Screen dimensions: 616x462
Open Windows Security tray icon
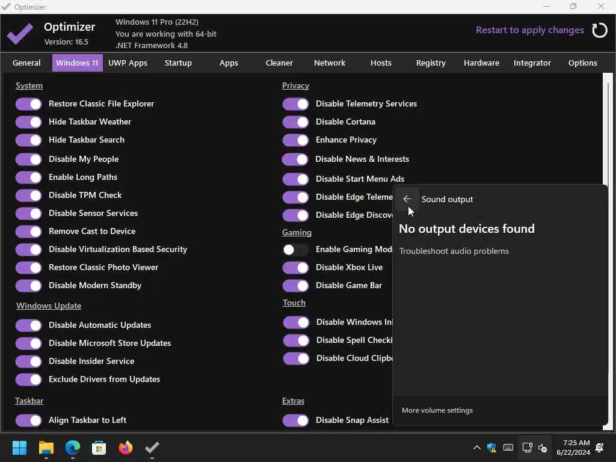[x=491, y=448]
